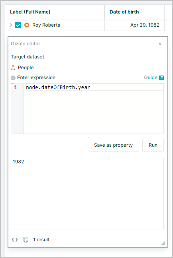Copy results with the clipboard icon
173x258 pixels.
point(26,240)
